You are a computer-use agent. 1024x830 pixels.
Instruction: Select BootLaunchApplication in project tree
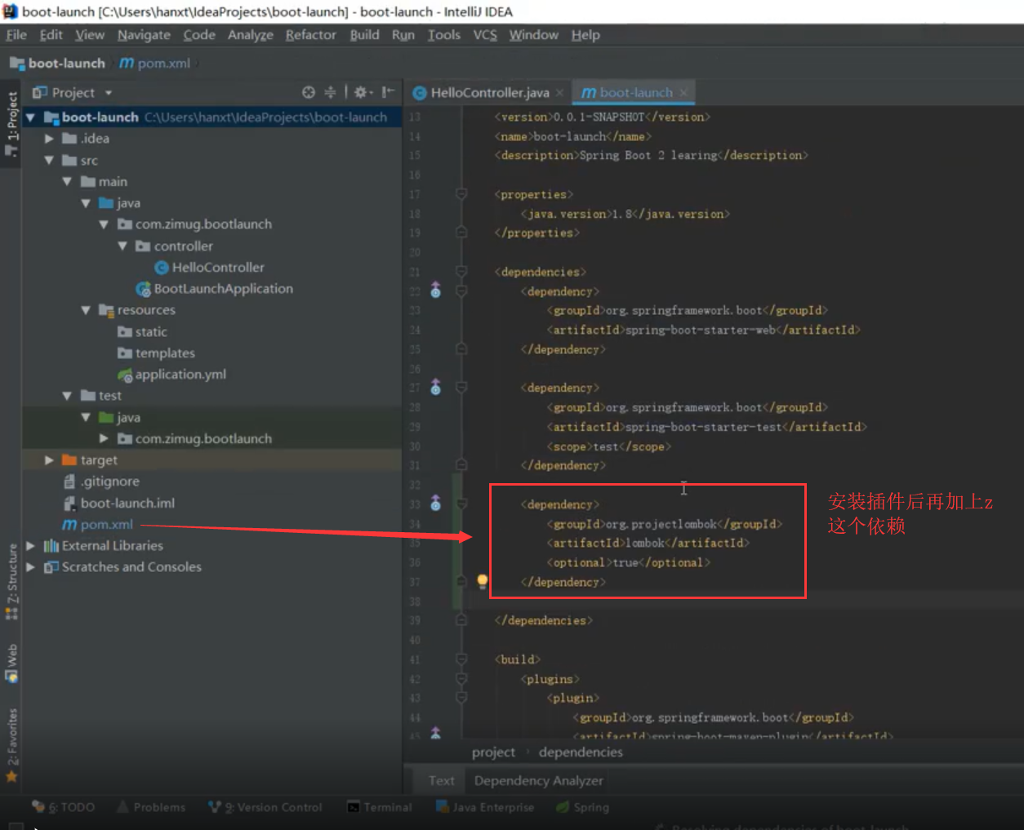(214, 288)
